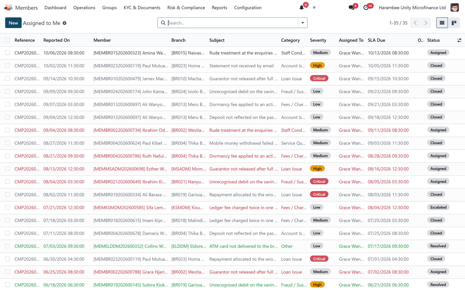Expand the Risk & Compliance menu
Viewport: 465px width, 290px height.
186,8
